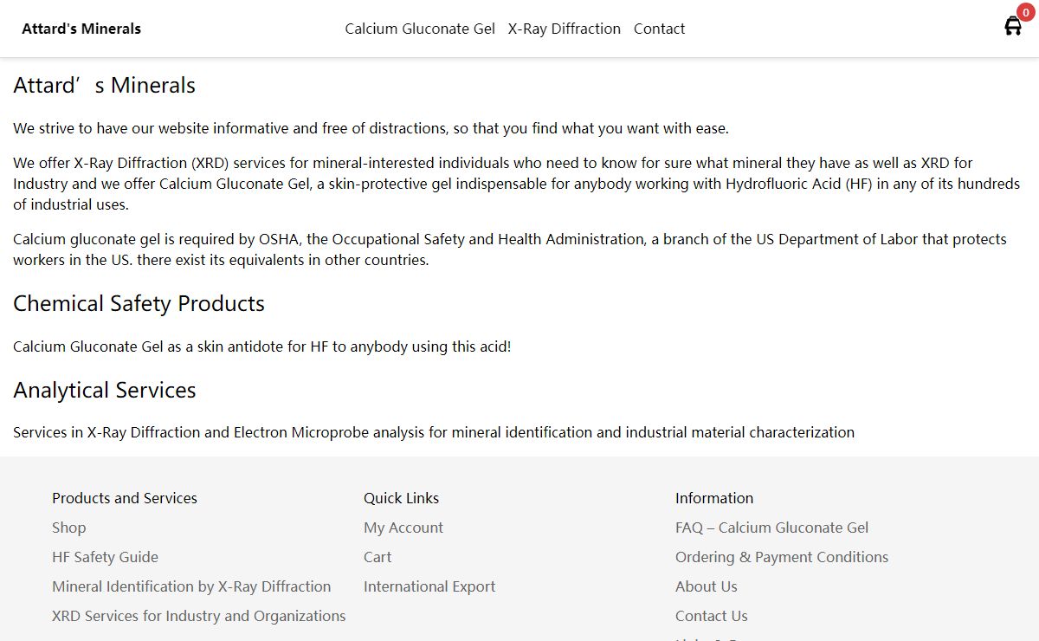1039x641 pixels.
Task: Open XRD Services for Industry and Organizations
Action: pos(198,616)
